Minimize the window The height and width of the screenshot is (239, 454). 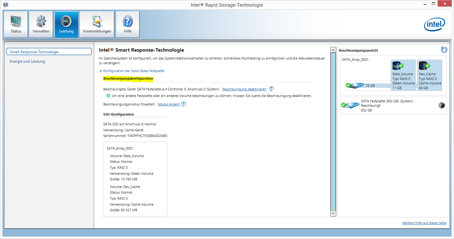tap(425, 4)
